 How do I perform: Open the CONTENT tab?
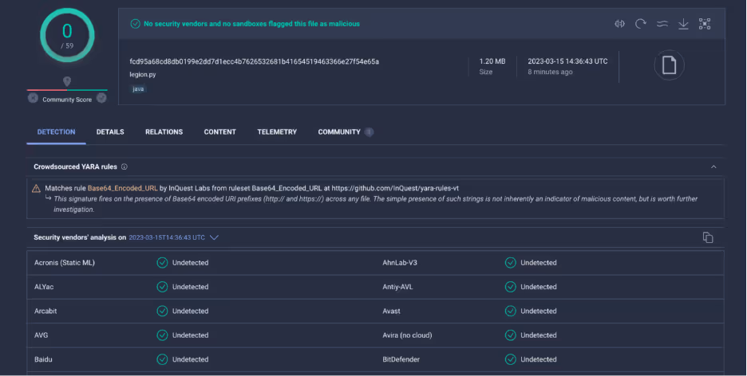coord(219,132)
